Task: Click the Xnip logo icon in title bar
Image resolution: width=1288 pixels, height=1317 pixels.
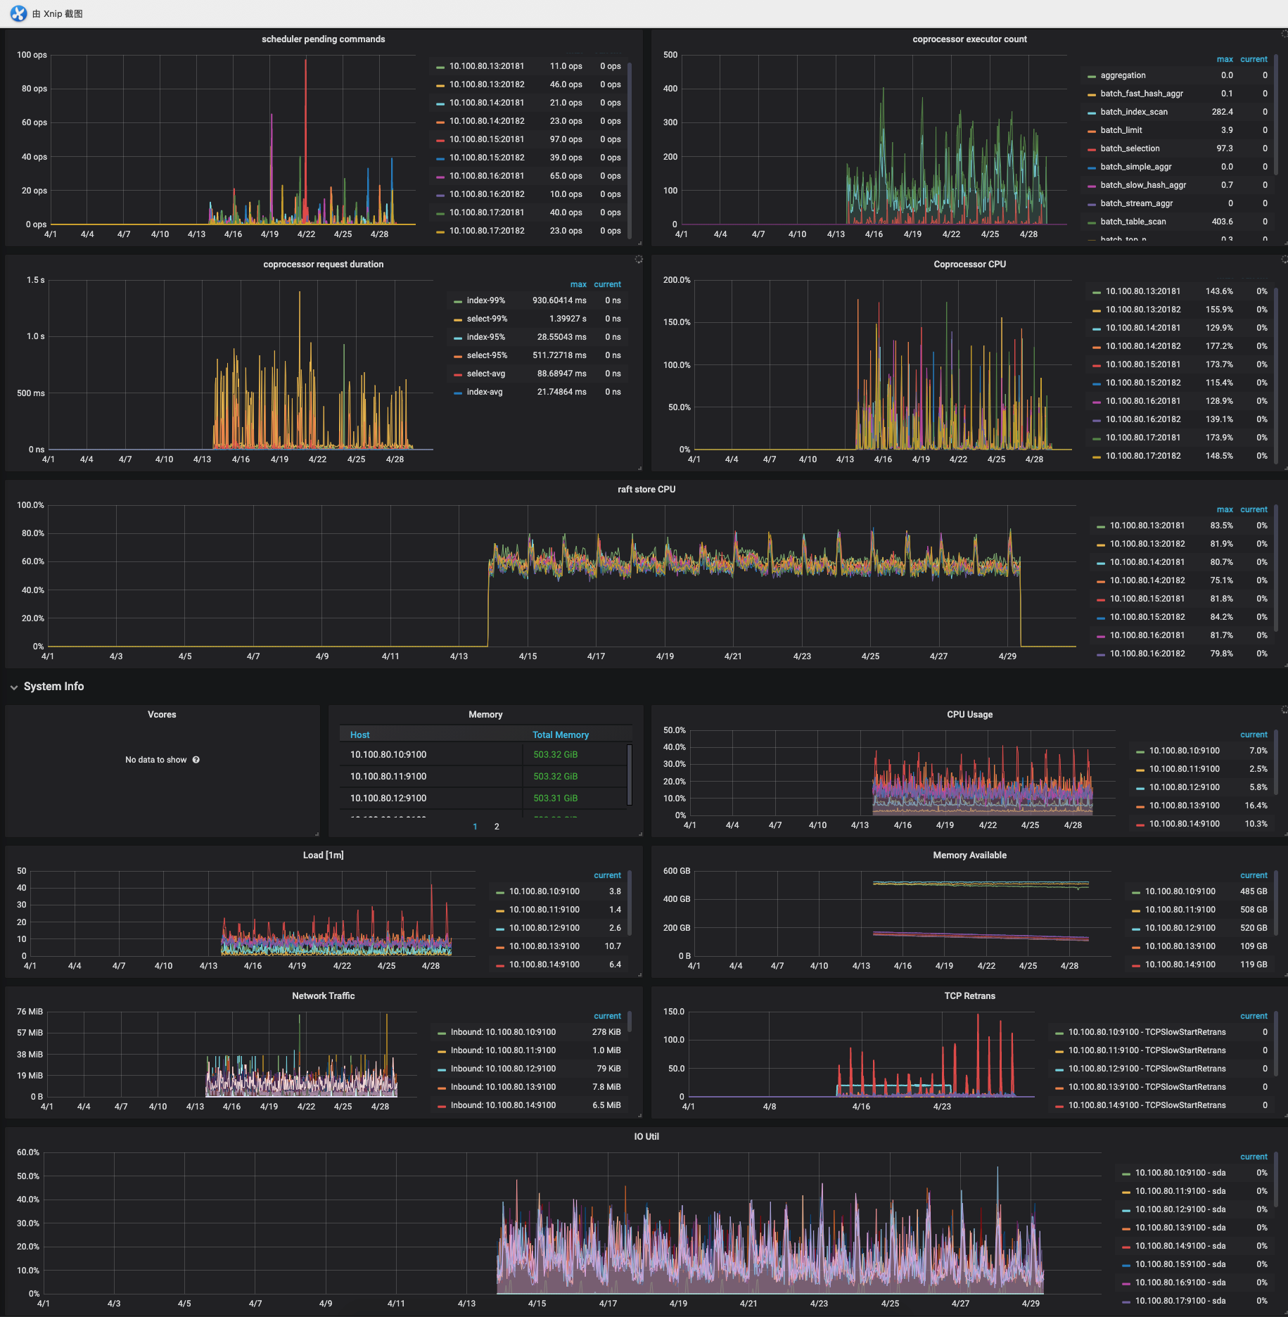Action: 18,13
